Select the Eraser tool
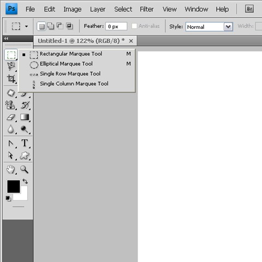262x262 pixels. (x=11, y=117)
